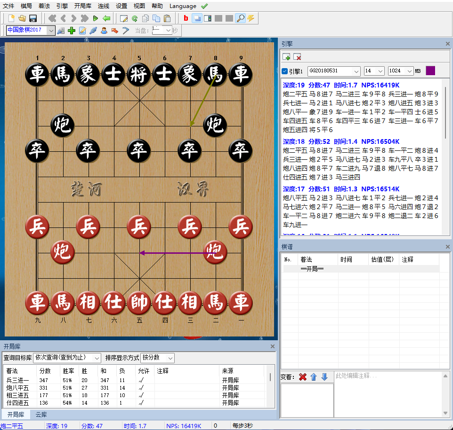Click the purple engine color swatch

(x=430, y=71)
